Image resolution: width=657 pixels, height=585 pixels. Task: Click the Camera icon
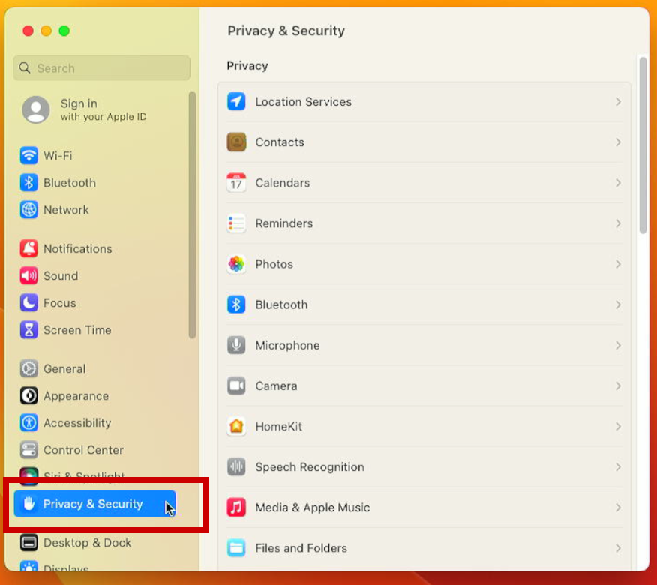236,386
